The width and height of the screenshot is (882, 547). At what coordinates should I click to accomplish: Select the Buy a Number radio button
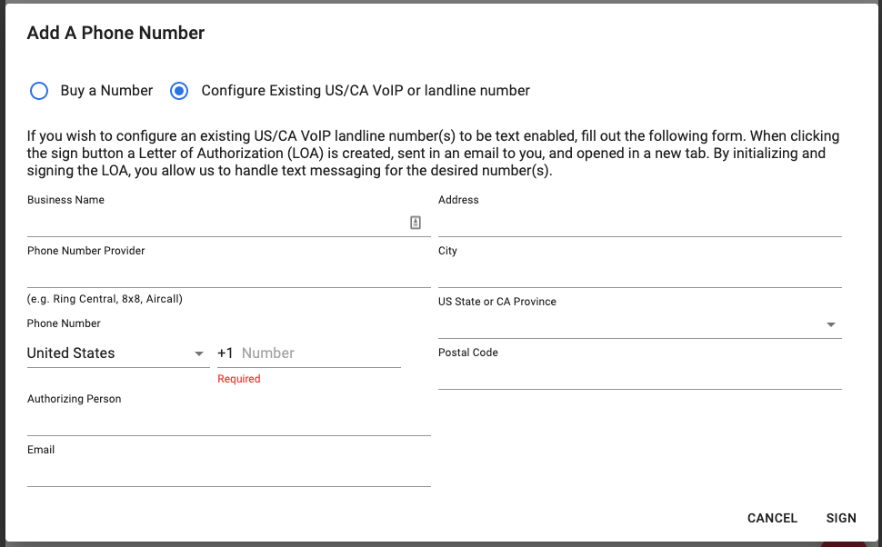point(39,91)
